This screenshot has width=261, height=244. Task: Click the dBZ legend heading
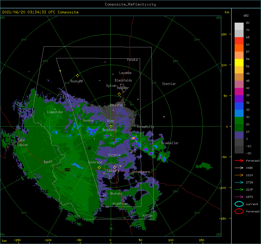click(x=246, y=15)
